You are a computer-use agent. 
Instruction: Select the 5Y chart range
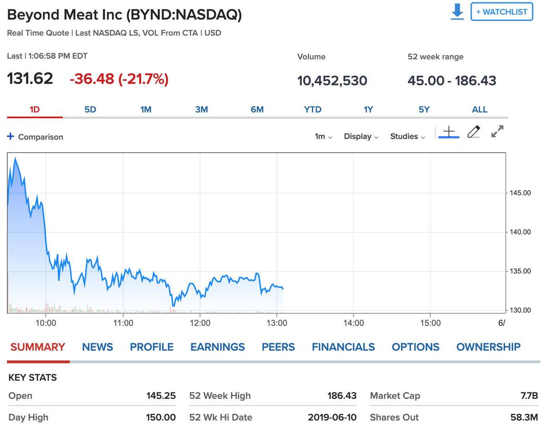424,110
